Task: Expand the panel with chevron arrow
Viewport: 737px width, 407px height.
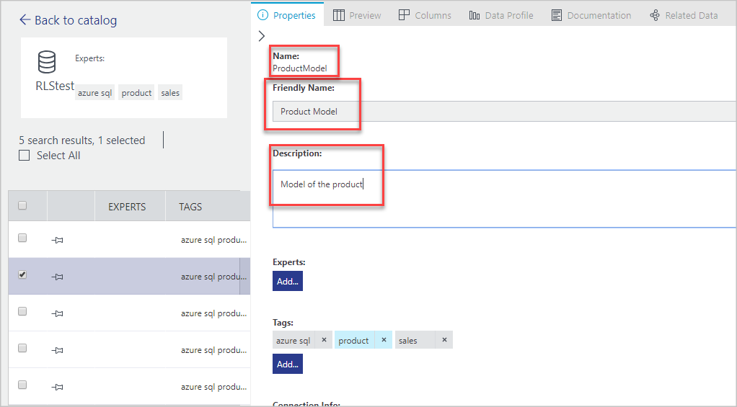Action: (x=262, y=36)
